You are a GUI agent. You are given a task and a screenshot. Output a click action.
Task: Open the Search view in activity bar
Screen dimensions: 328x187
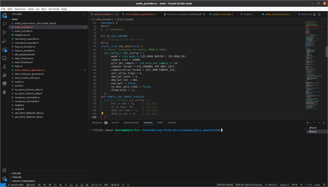tap(4, 24)
